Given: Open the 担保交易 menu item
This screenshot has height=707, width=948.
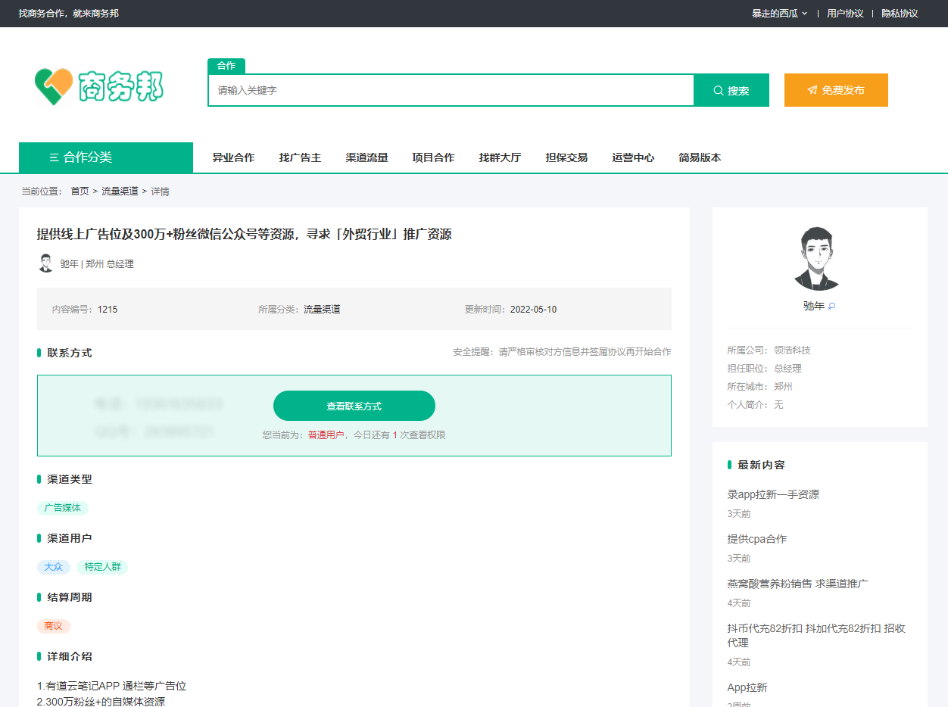Looking at the screenshot, I should (x=566, y=157).
